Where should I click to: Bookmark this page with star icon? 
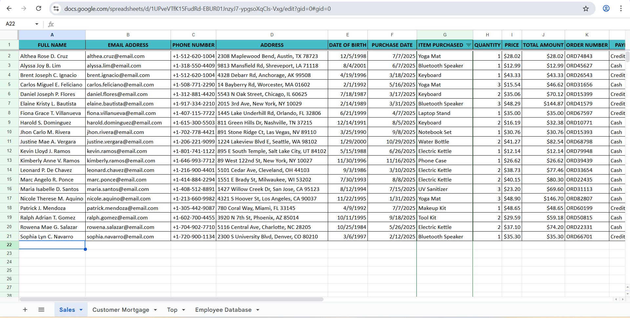(x=586, y=9)
